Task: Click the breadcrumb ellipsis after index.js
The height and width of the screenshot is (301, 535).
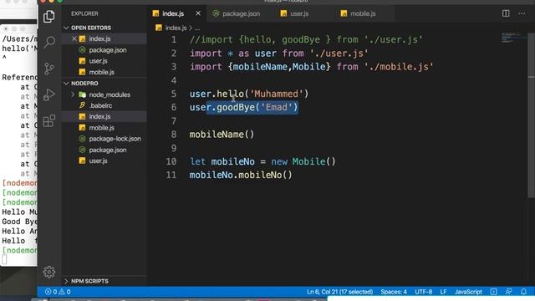Action: click(197, 28)
